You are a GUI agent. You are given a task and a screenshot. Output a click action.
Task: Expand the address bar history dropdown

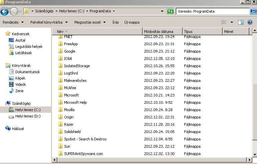pyautogui.click(x=162, y=11)
